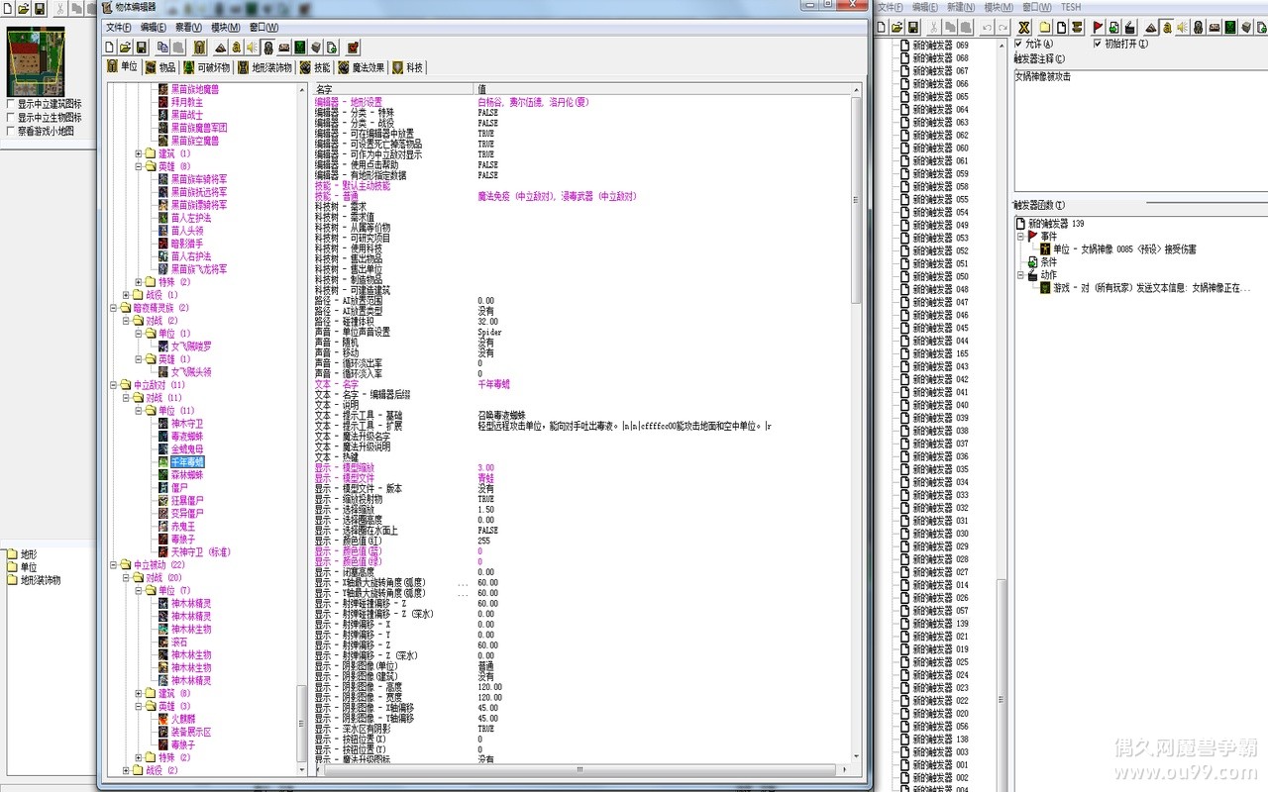This screenshot has height=792, width=1268.
Task: Toggle 察看游戏小地图 checkbox
Action: [x=11, y=130]
